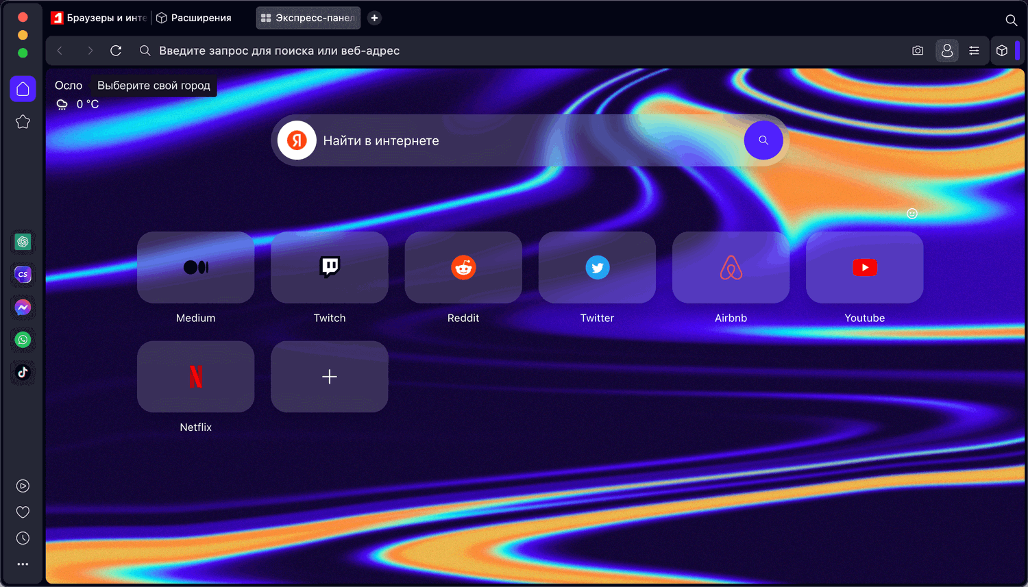Viewport: 1028px width, 587px height.
Task: Open Easy Setup sliders icon
Action: (x=974, y=51)
